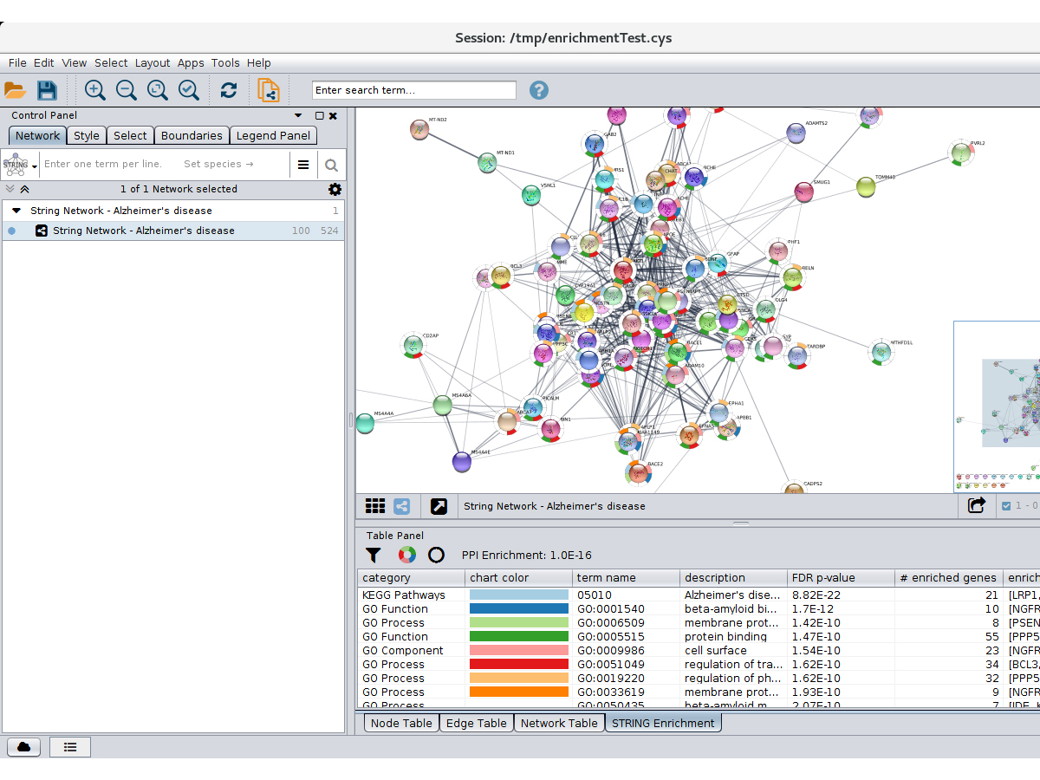Open the STRING search source dropdown
This screenshot has height=780, width=1040.
[20, 165]
